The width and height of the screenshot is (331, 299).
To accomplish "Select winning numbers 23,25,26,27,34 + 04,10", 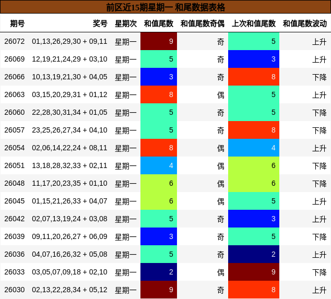I will pyautogui.click(x=69, y=130).
